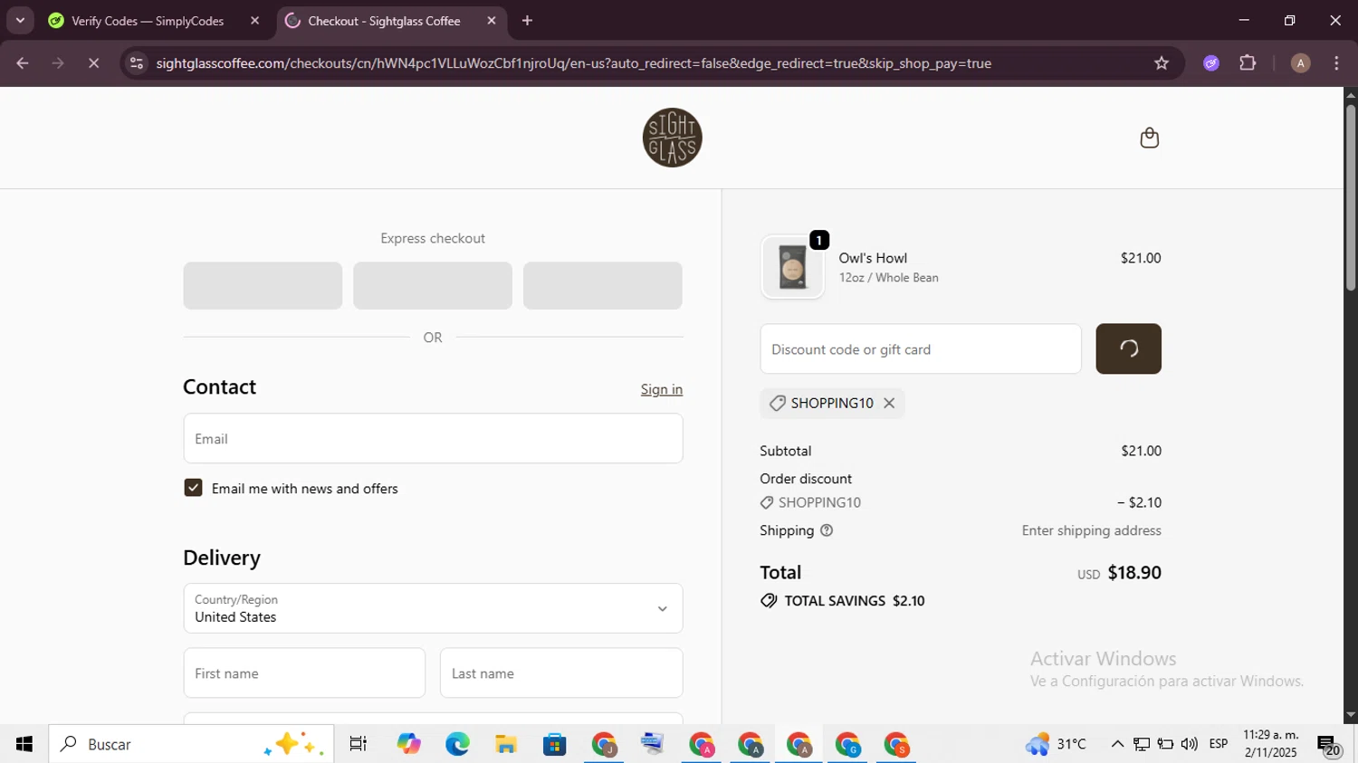Click the middle express checkout button
This screenshot has width=1358, height=763.
point(433,286)
